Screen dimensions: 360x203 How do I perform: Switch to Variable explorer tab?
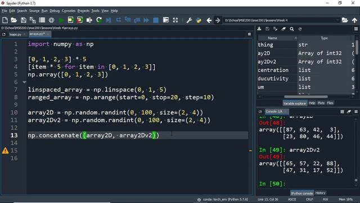pos(295,103)
